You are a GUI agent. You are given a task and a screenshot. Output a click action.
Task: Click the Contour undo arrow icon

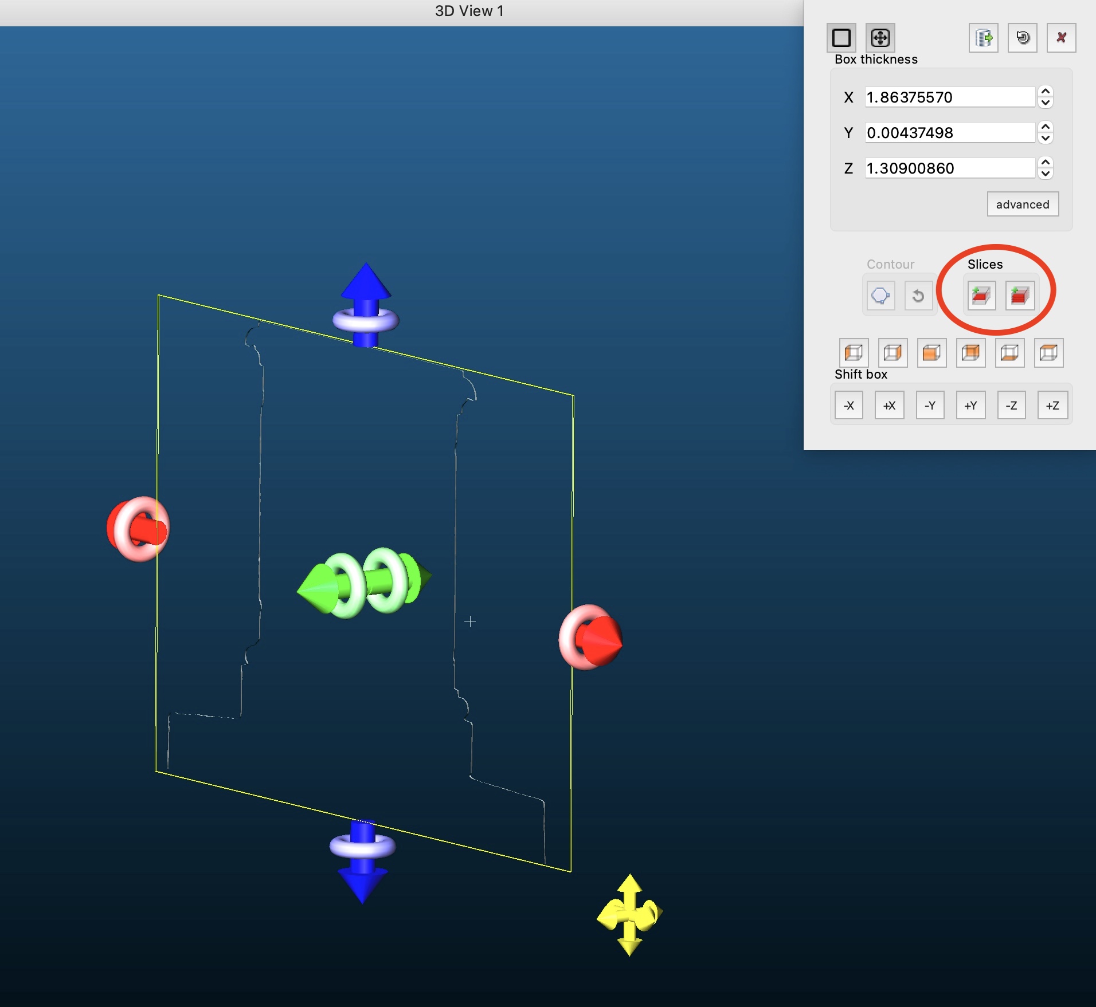pos(918,296)
